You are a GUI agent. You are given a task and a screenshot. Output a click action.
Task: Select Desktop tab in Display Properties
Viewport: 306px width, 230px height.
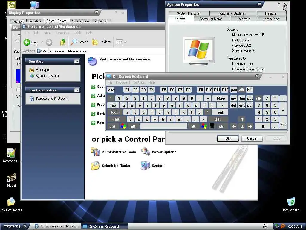35,21
